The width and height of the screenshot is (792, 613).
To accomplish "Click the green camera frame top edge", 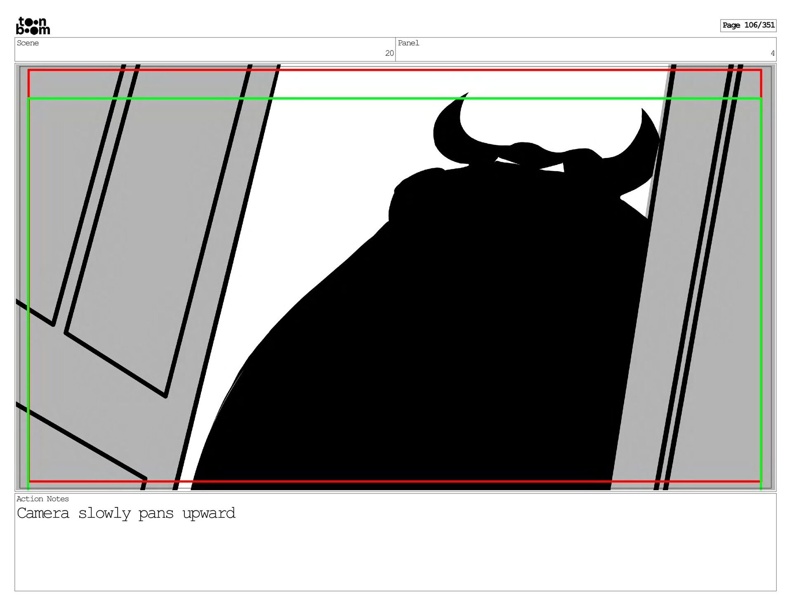I will tap(371, 98).
